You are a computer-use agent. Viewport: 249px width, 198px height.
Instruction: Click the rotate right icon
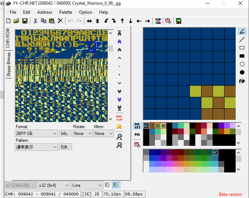(114, 21)
